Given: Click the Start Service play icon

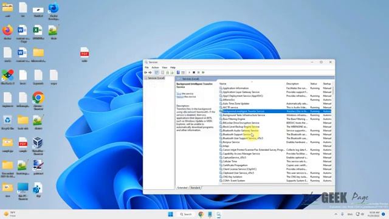Looking at the screenshot, I should (189, 72).
